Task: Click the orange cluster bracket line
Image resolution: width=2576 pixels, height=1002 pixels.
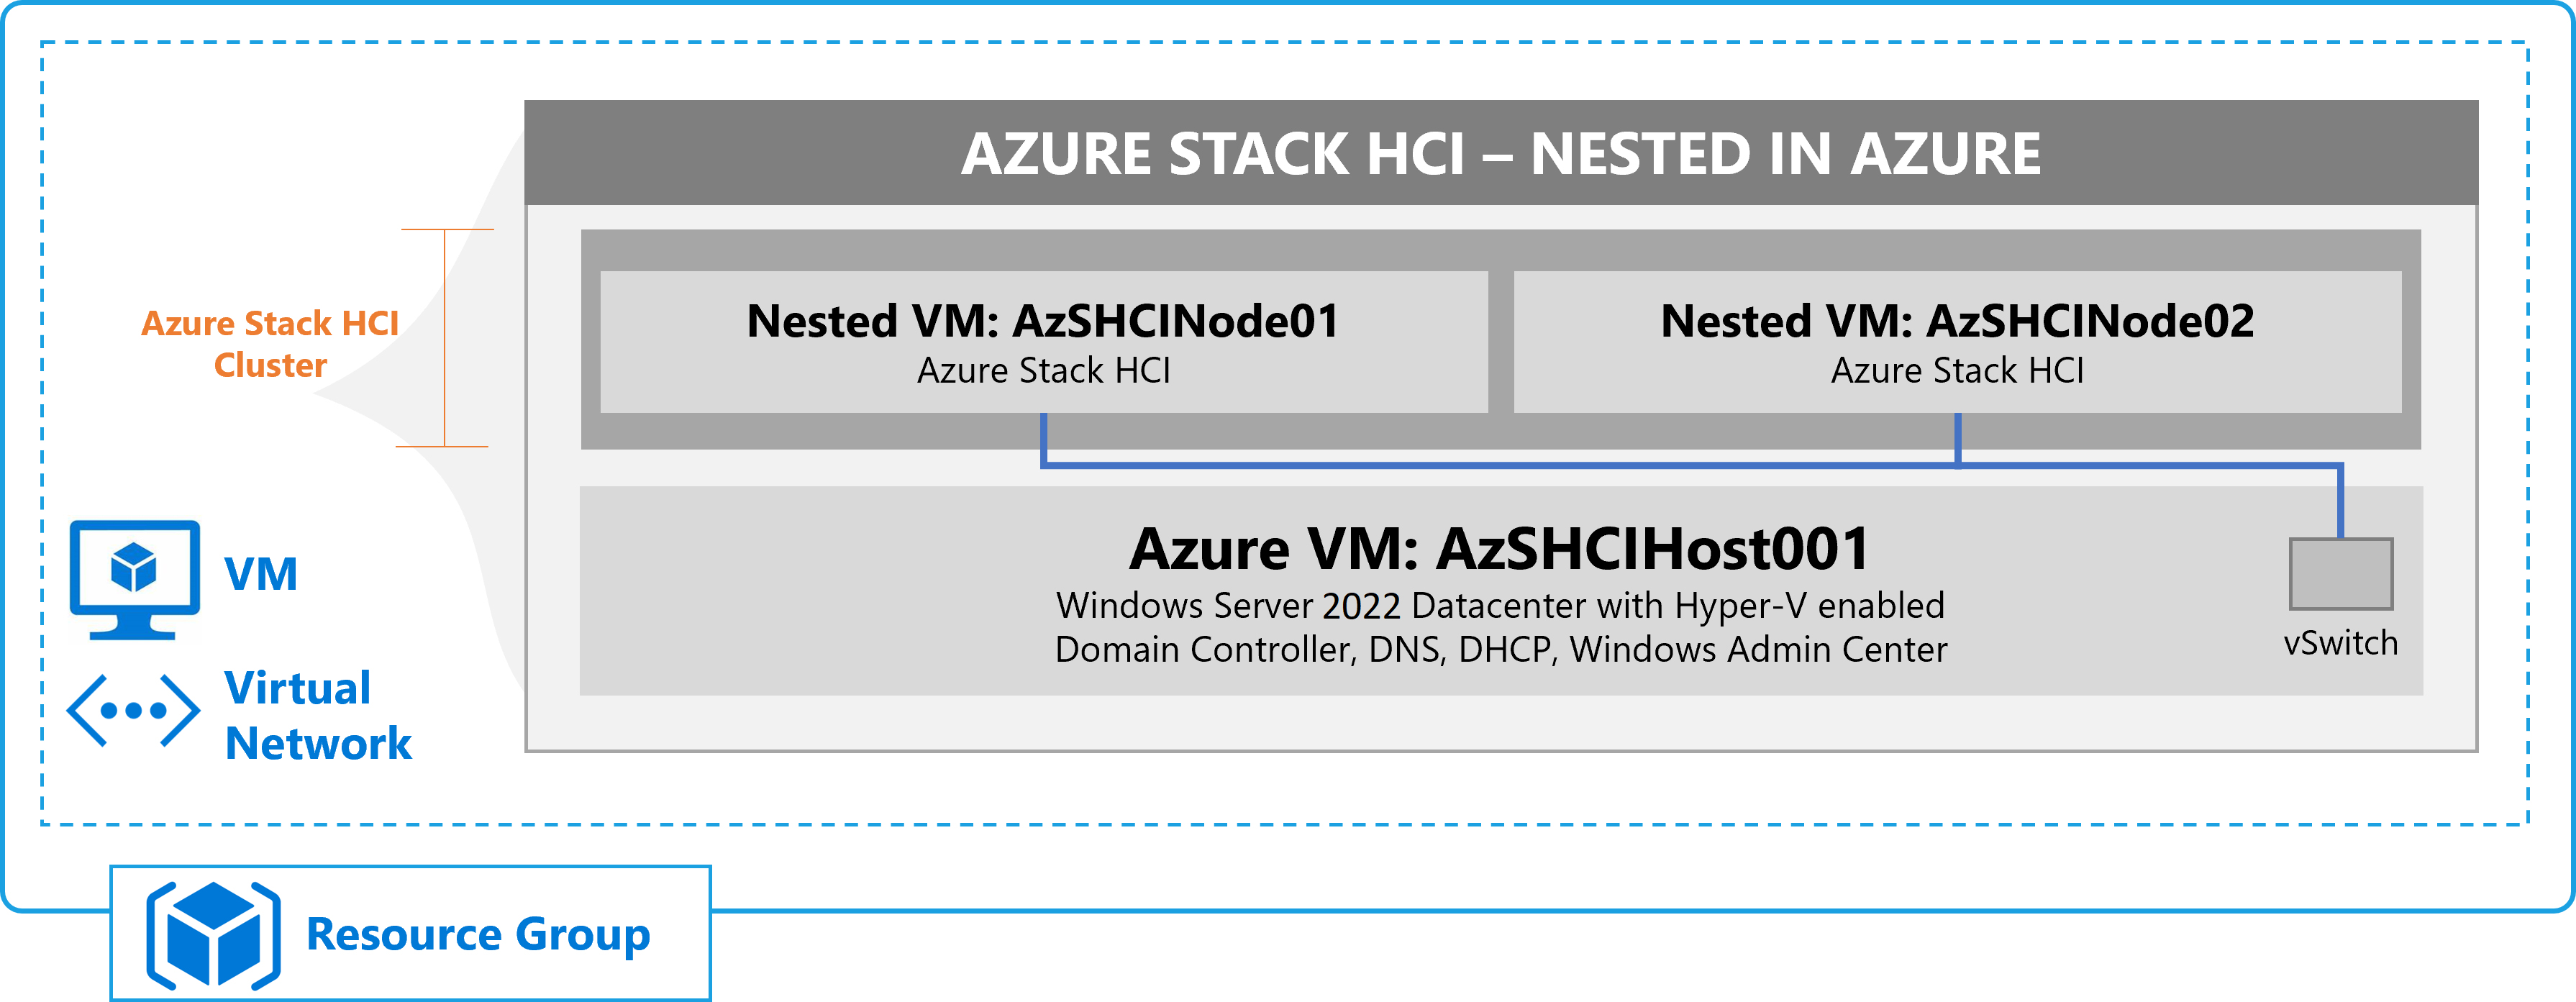Action: [444, 338]
